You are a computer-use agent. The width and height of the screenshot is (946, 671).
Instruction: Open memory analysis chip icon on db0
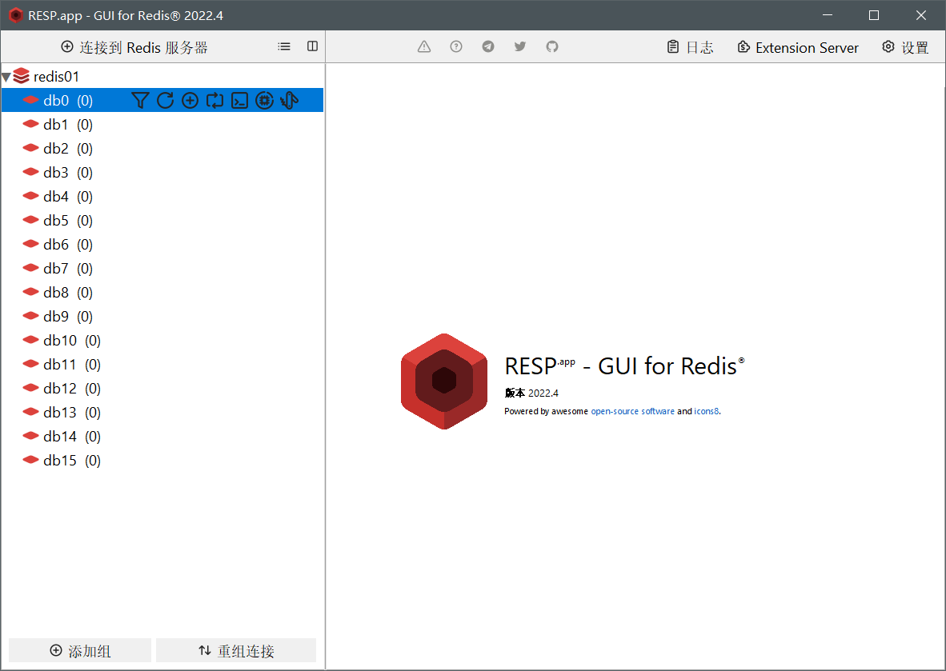click(264, 100)
